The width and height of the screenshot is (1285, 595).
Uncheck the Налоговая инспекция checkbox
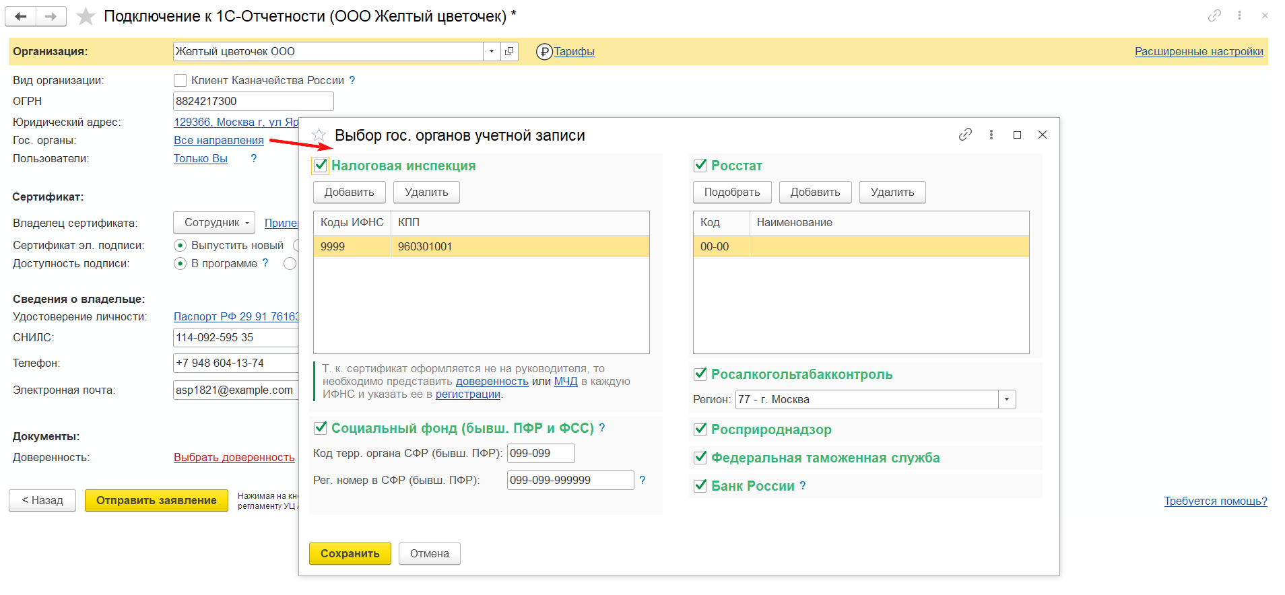point(321,166)
